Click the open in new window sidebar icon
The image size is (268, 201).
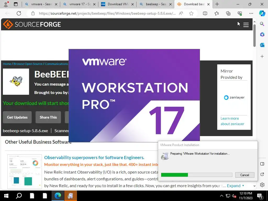[262, 174]
